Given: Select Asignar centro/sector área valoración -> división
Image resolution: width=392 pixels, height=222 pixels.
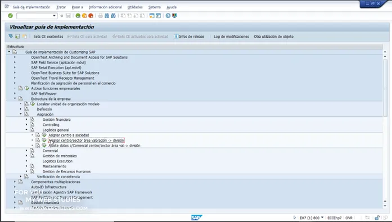Looking at the screenshot, I should coord(86,140).
